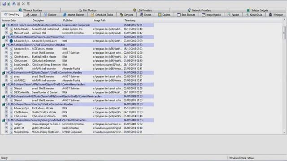Image resolution: width=287 pixels, height=161 pixels.
Task: Uncheck the NvCplDesktop entry checkbox
Action: (6, 132)
